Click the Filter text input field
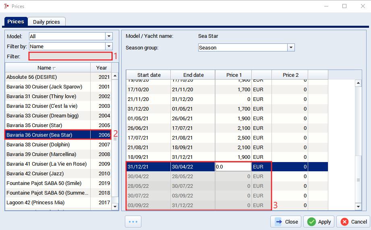The width and height of the screenshot is (371, 230). pos(70,56)
